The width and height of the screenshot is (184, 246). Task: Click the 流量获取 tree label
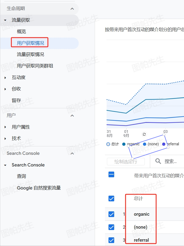tap(21, 20)
